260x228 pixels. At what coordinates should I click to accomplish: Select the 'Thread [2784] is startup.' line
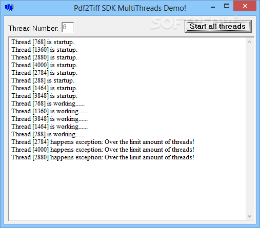tap(45, 73)
